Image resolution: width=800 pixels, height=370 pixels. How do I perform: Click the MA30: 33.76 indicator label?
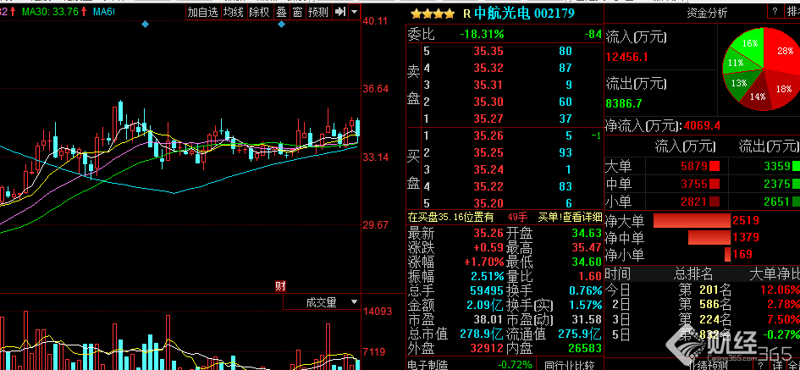point(51,11)
